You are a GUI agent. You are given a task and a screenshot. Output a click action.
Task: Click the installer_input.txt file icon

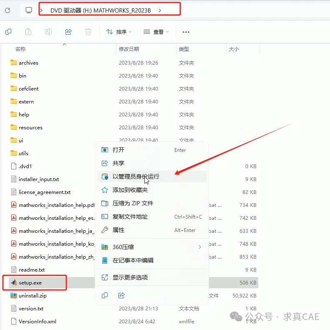(x=14, y=179)
